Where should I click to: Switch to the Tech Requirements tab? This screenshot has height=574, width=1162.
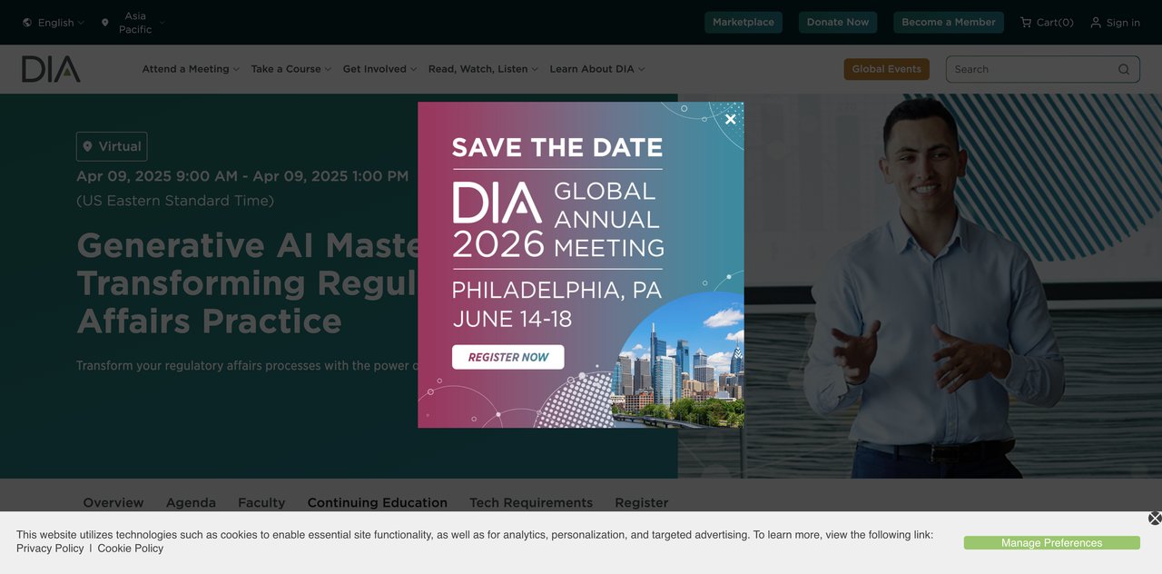[x=531, y=502]
